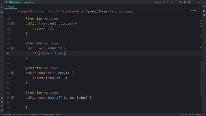Viewport: 206px width, 116px height.
Task: Click 'return index == -1;' statement
Action: coord(50,78)
